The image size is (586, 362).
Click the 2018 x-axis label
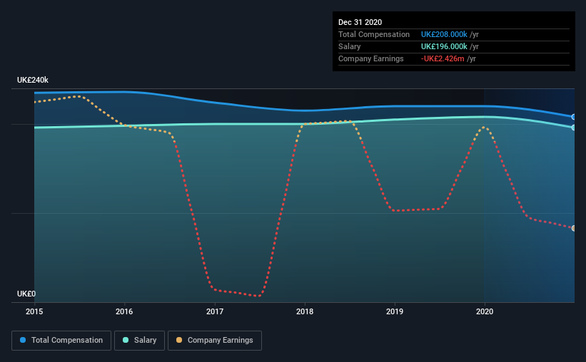tap(305, 311)
